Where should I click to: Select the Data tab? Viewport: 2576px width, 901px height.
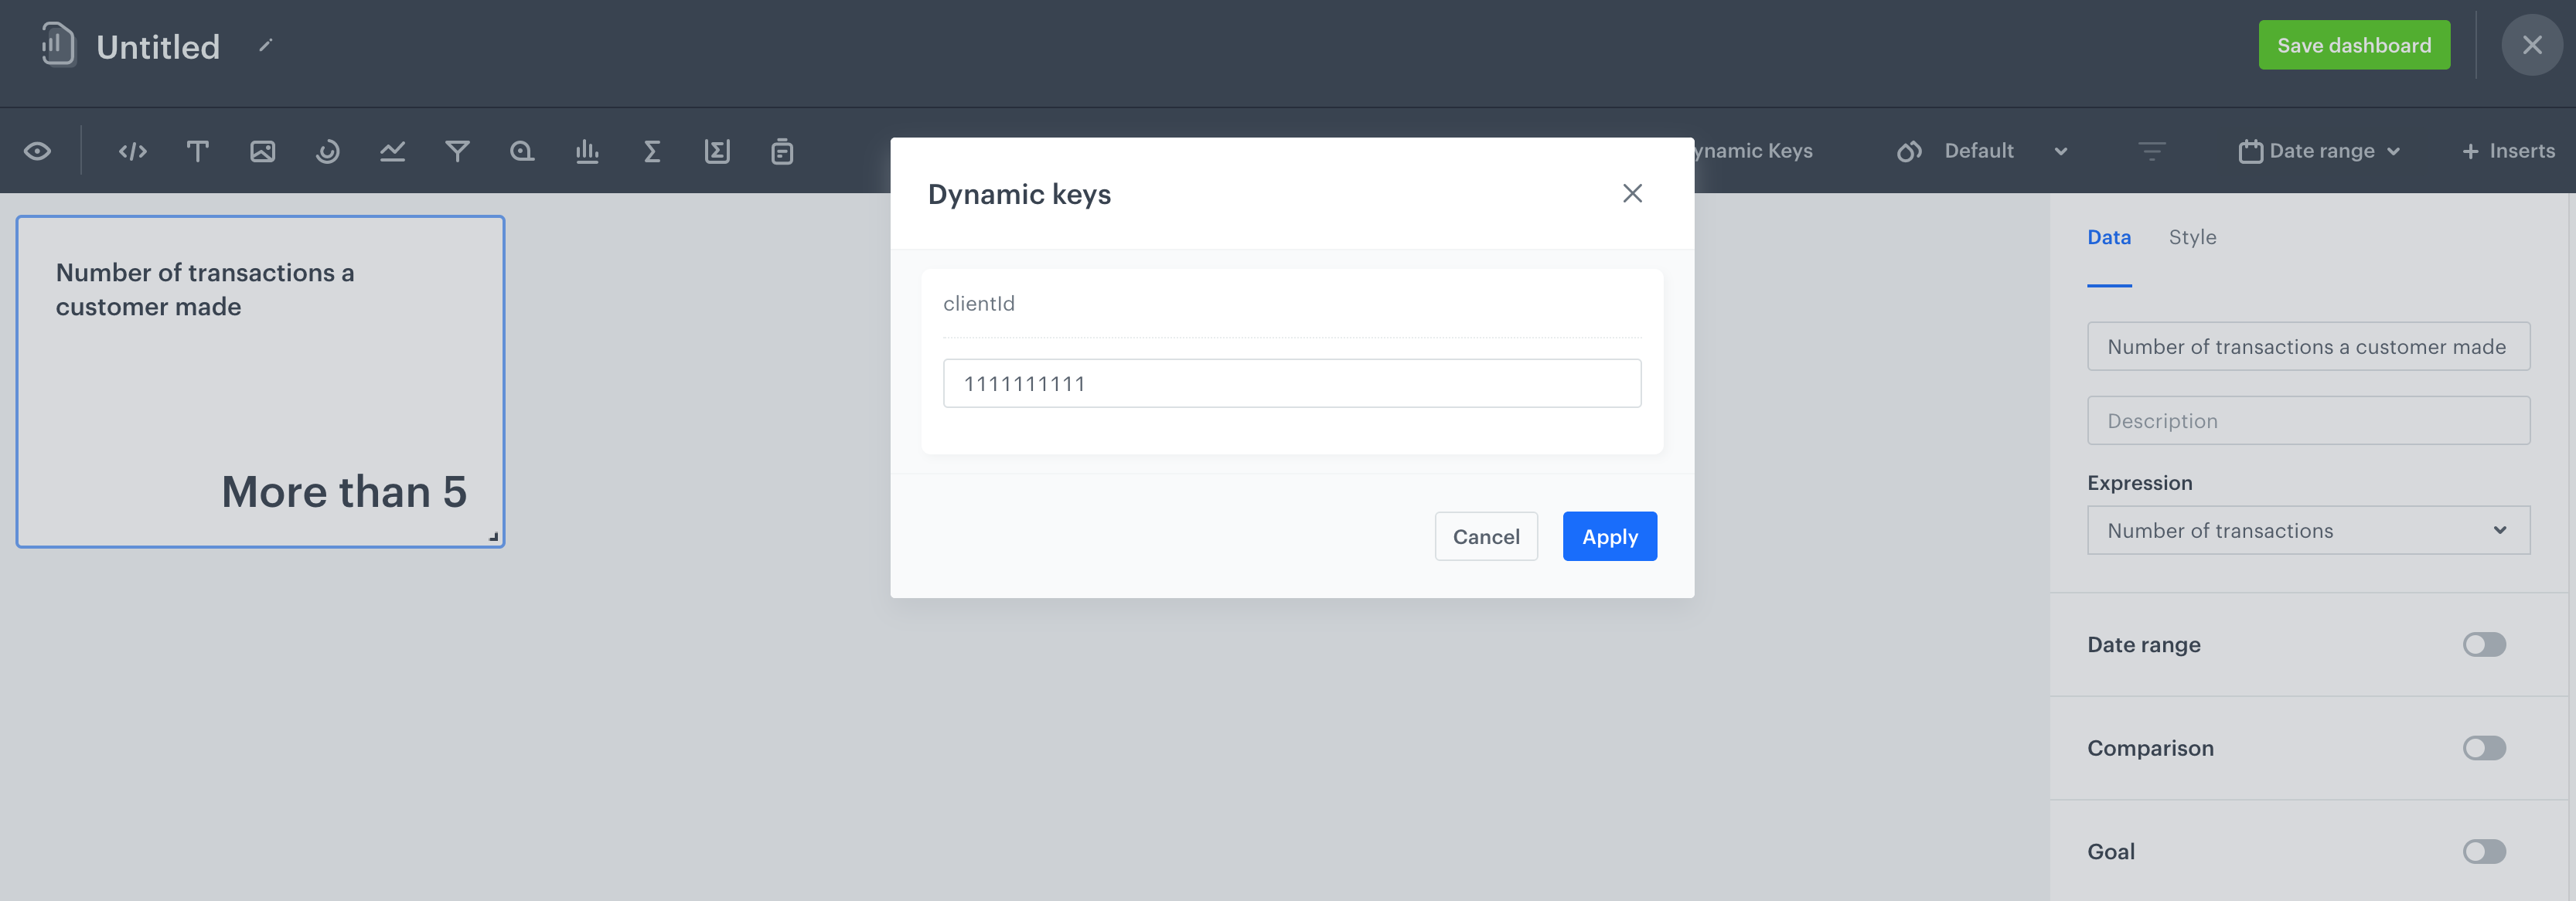2109,237
